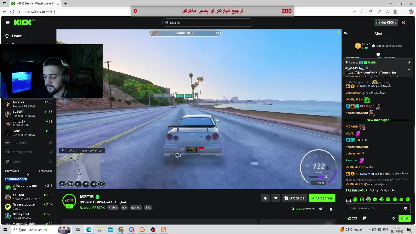This screenshot has height=234, width=416.
Task: Open AlKarke channel in sidebar
Action: (29, 104)
